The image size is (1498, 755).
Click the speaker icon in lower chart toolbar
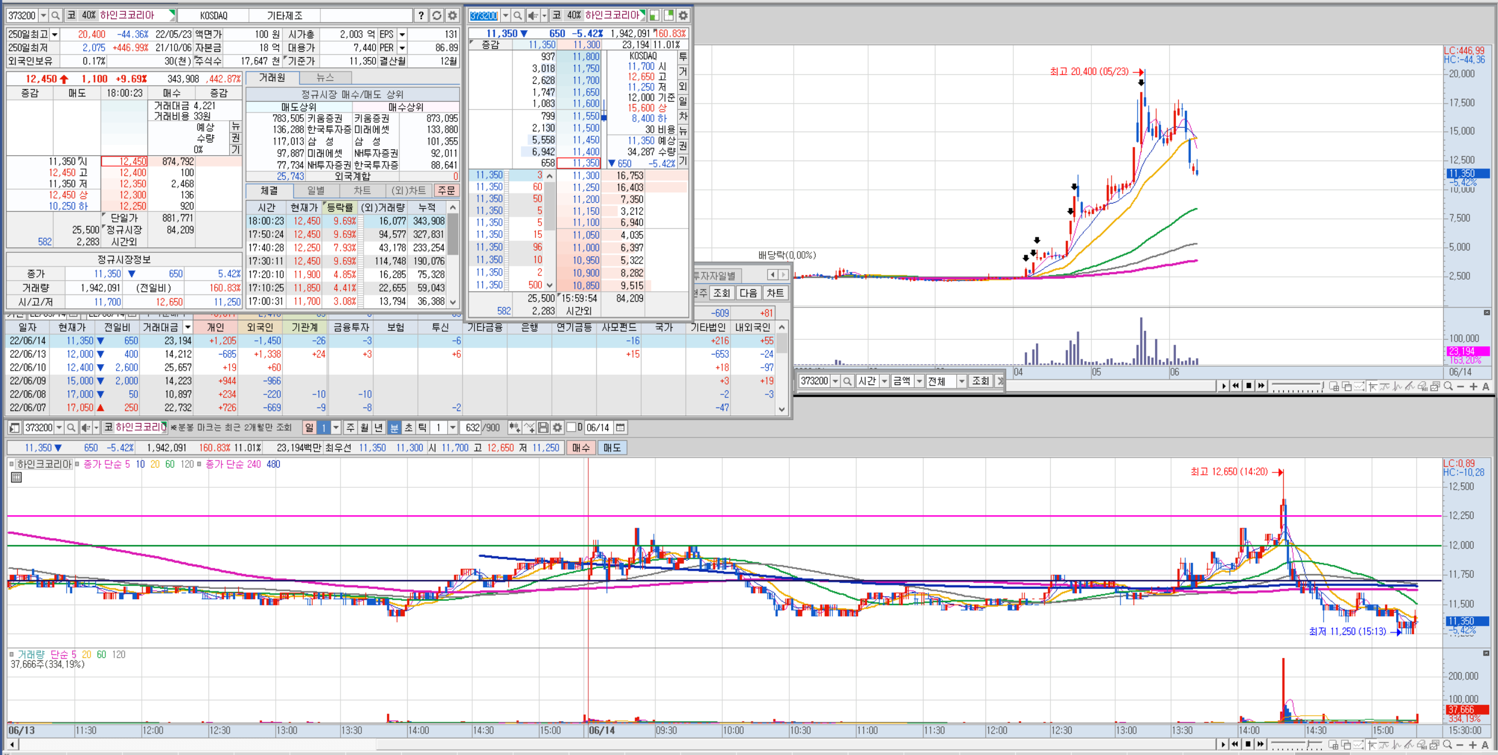pyautogui.click(x=86, y=427)
